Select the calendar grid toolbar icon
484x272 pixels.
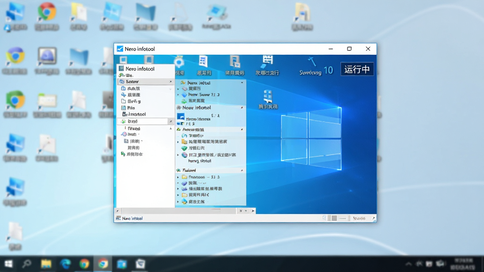coord(268,61)
